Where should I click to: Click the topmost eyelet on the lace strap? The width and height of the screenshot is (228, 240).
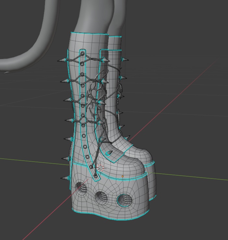tap(82, 54)
